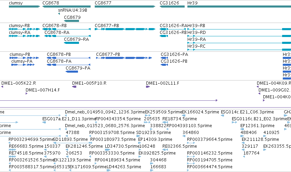The width and height of the screenshot is (291, 172).
Task: Select the Hr39 gene label
Action: click(193, 3)
